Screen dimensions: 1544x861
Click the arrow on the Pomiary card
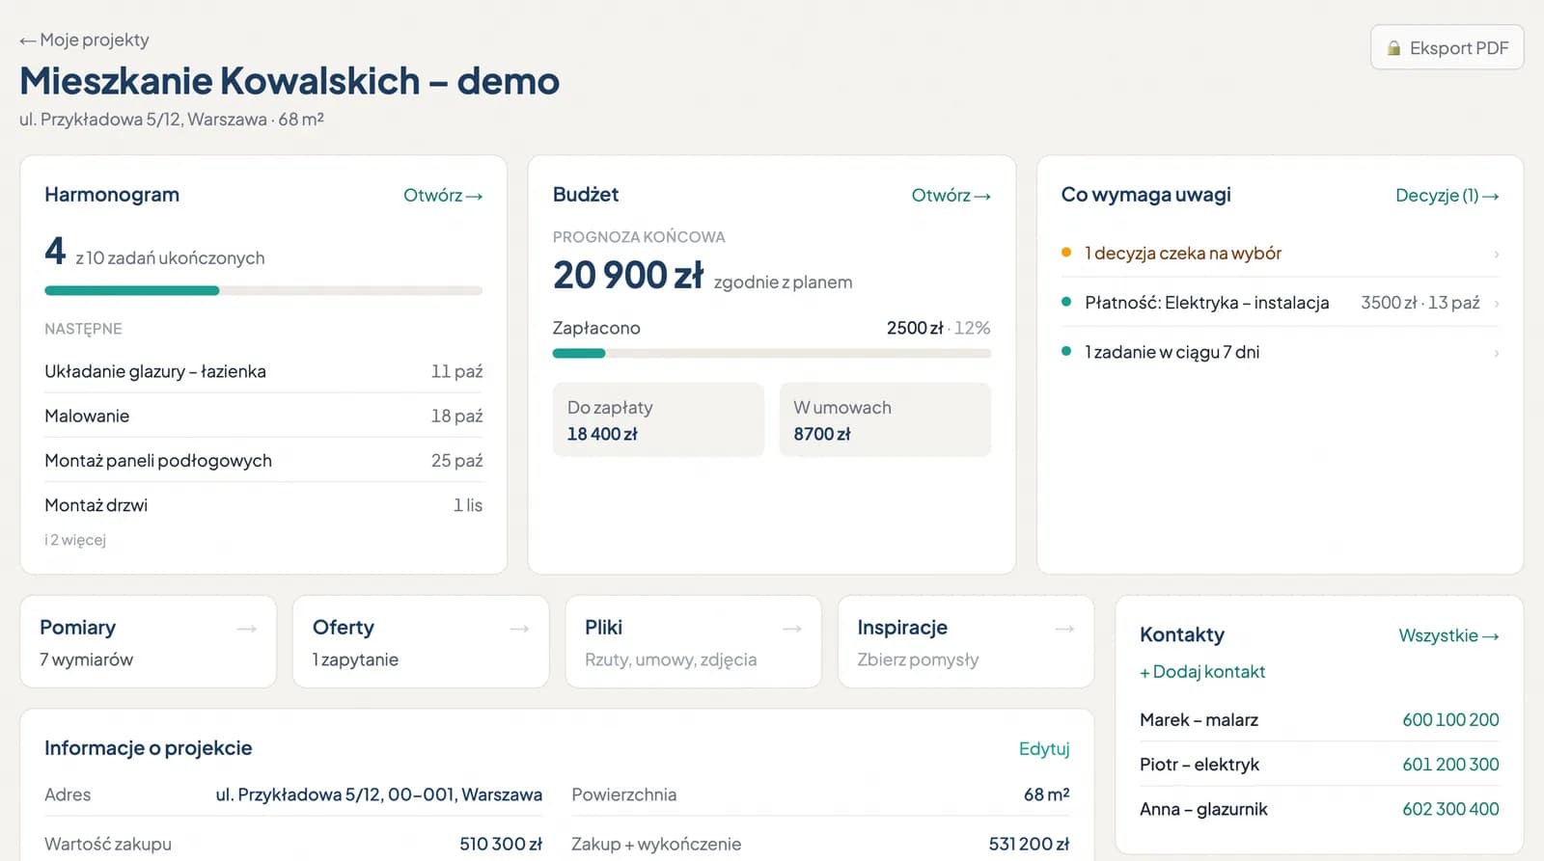click(247, 629)
